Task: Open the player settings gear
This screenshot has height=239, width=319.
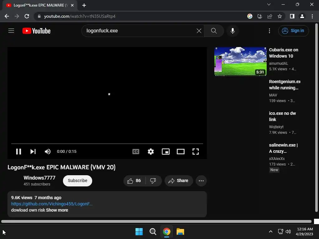Action: tap(151, 152)
